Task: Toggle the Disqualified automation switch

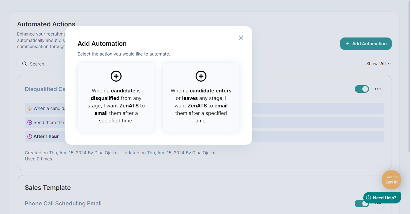Action: (362, 89)
